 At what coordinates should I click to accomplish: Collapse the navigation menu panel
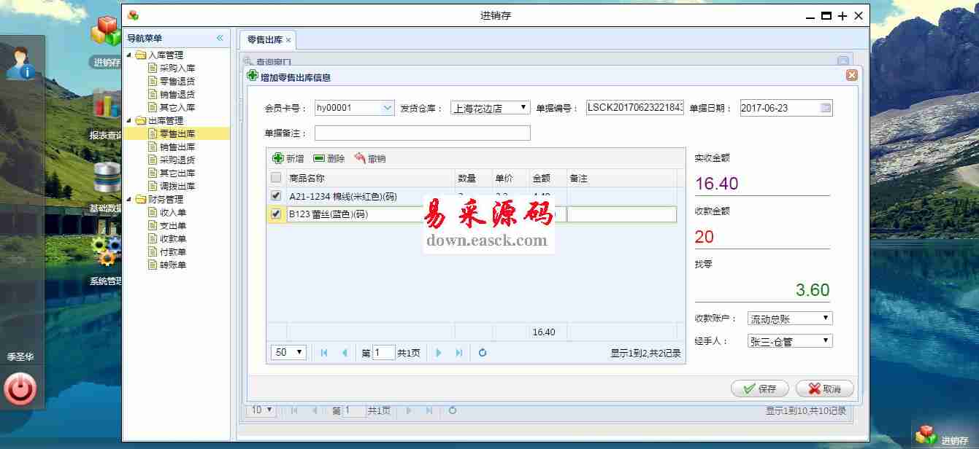(x=220, y=38)
